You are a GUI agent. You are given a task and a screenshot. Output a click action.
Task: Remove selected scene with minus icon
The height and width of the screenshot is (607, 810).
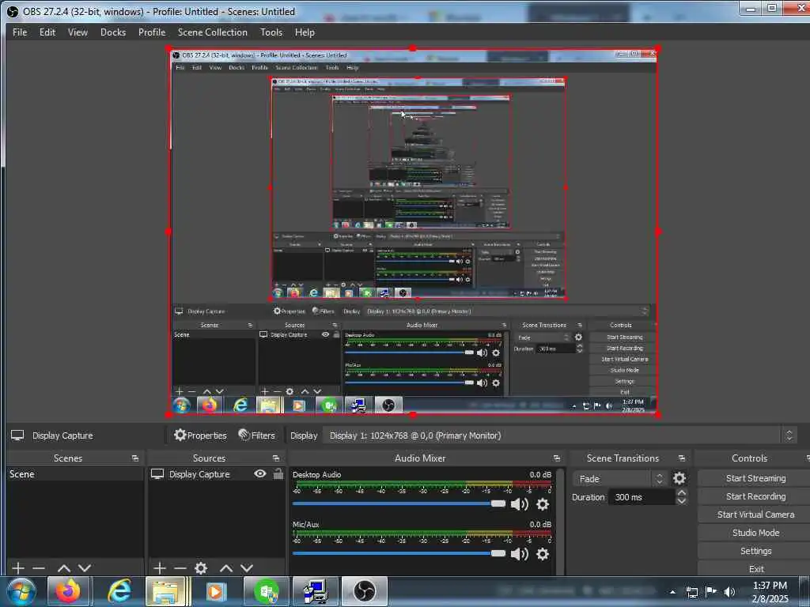point(39,568)
